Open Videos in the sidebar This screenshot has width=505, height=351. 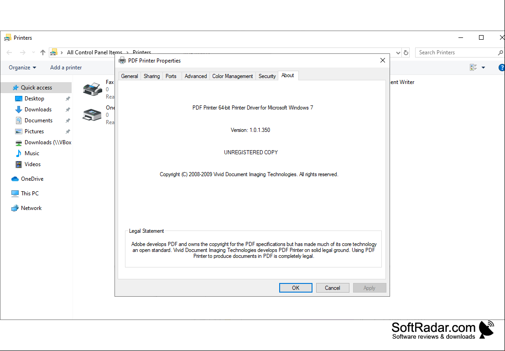click(x=32, y=164)
